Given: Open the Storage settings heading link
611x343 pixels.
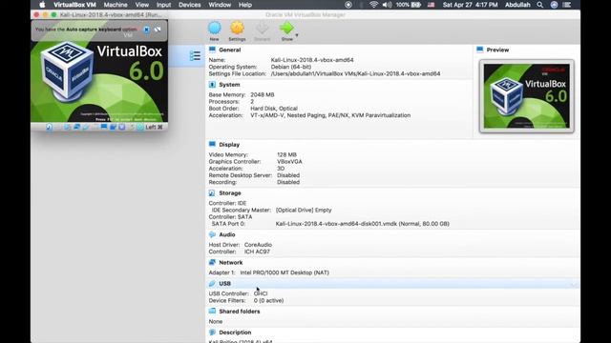Looking at the screenshot, I should coord(230,192).
